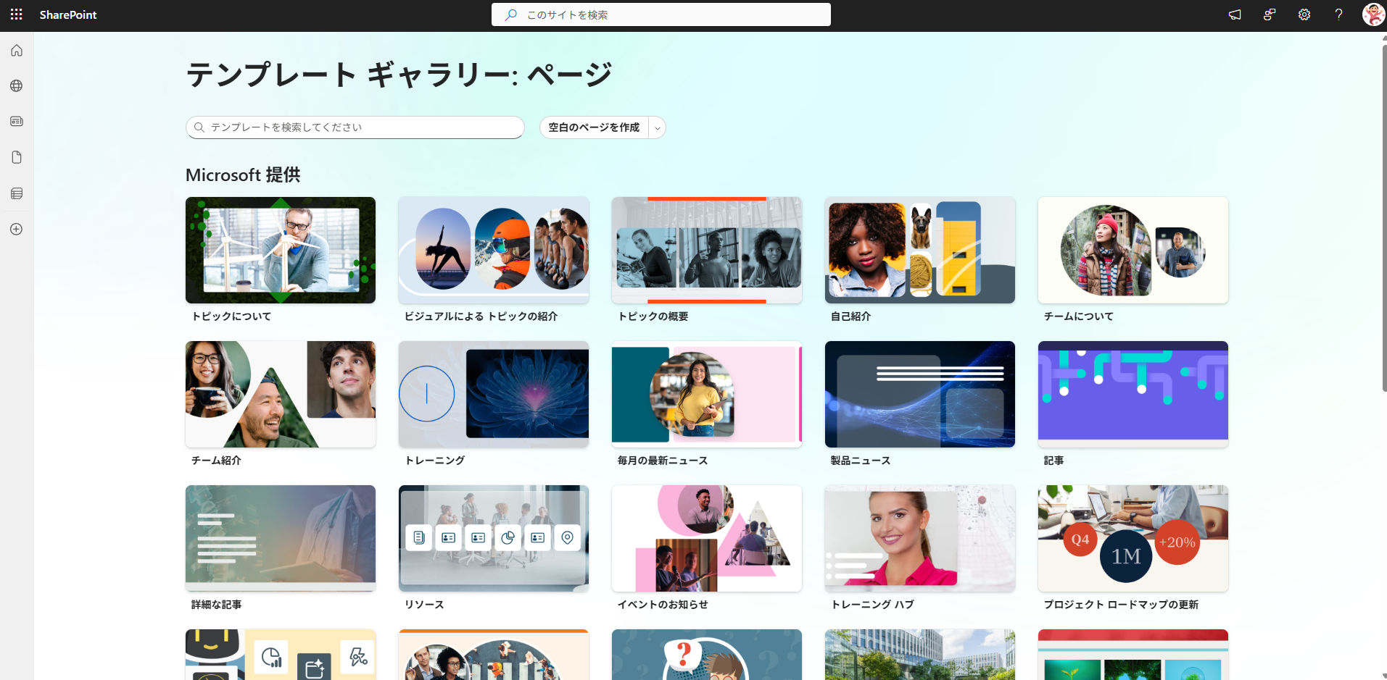The image size is (1387, 680).
Task: Expand the dropdown arrow beside 空白のページを作成
Action: coord(658,128)
